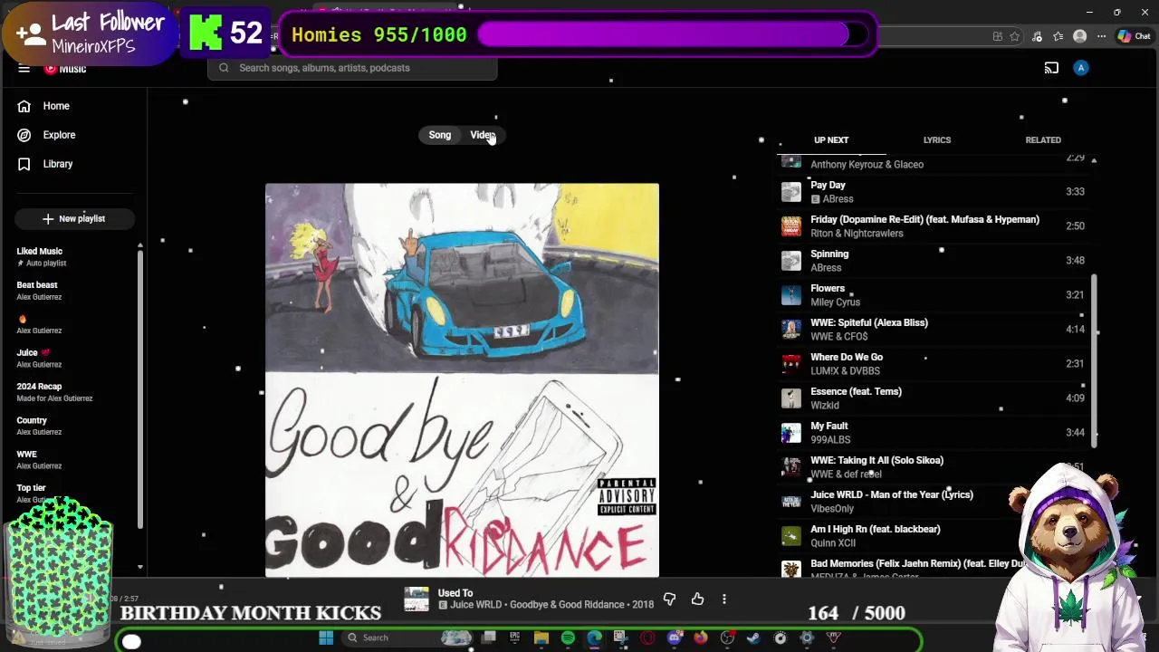The width and height of the screenshot is (1159, 652).
Task: Click the magnifier icon in the search bar
Action: [x=224, y=68]
